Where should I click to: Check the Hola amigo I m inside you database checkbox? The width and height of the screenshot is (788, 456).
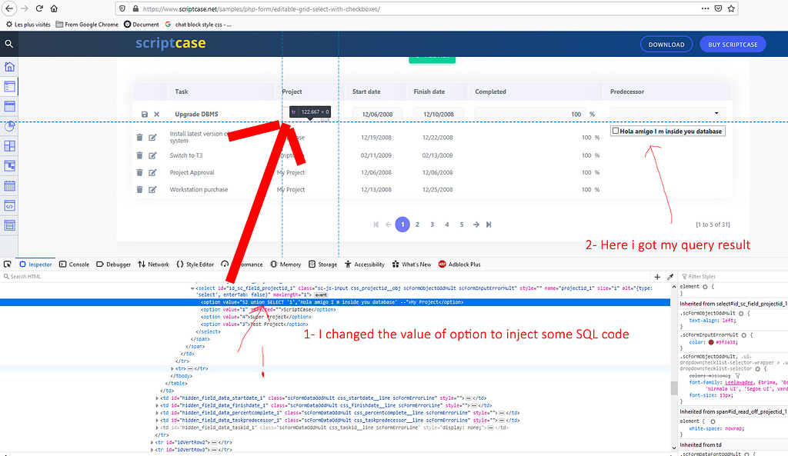tap(615, 131)
